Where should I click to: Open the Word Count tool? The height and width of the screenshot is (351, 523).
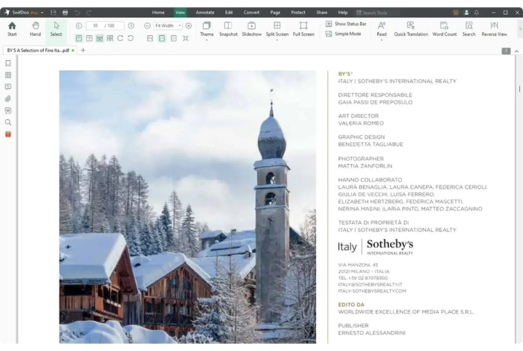[x=444, y=29]
